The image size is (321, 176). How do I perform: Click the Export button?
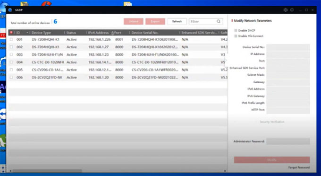pyautogui.click(x=155, y=21)
